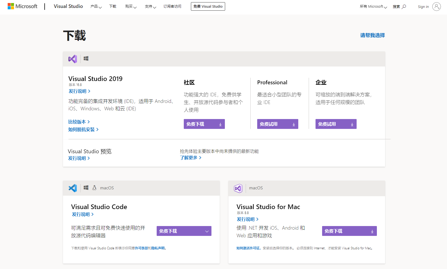Click download arrow on 社区 免费下载 button
447x269 pixels.
(220, 124)
